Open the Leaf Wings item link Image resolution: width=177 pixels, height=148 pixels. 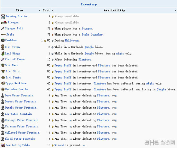pos(13,53)
